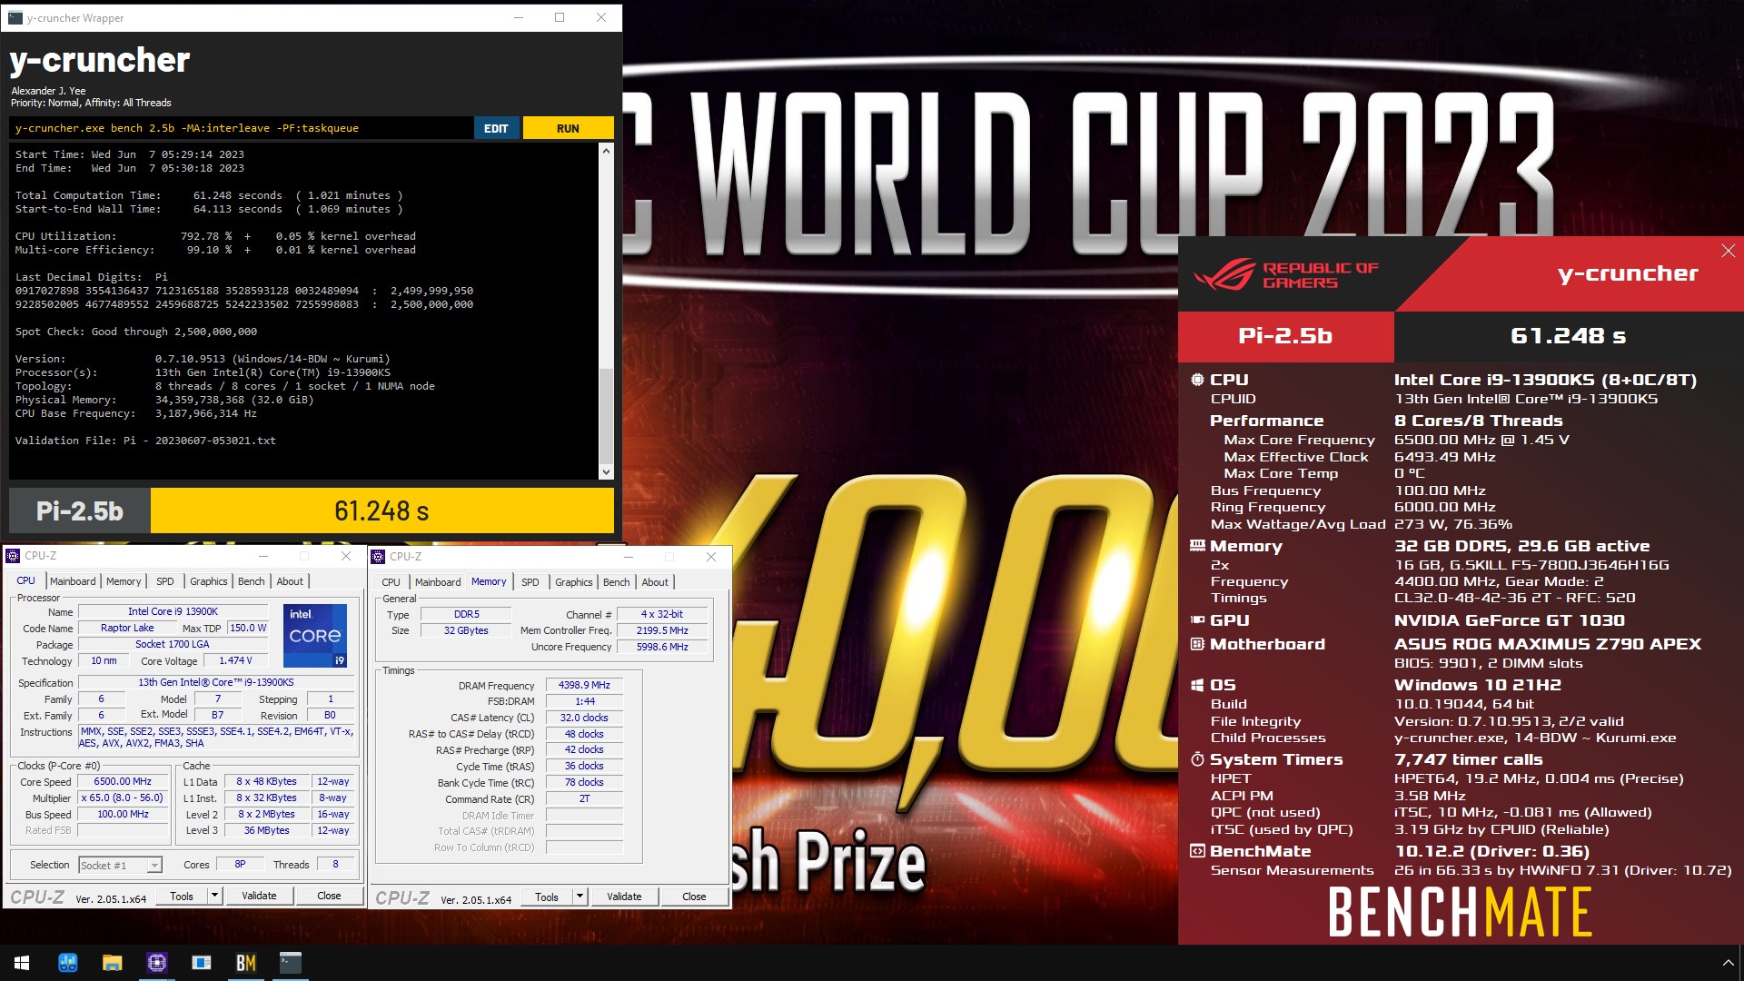Image resolution: width=1744 pixels, height=981 pixels.
Task: Select About tab in right CPU-Z
Action: click(x=655, y=582)
